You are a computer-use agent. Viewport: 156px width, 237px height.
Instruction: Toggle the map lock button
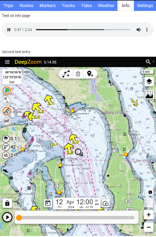tap(7, 203)
